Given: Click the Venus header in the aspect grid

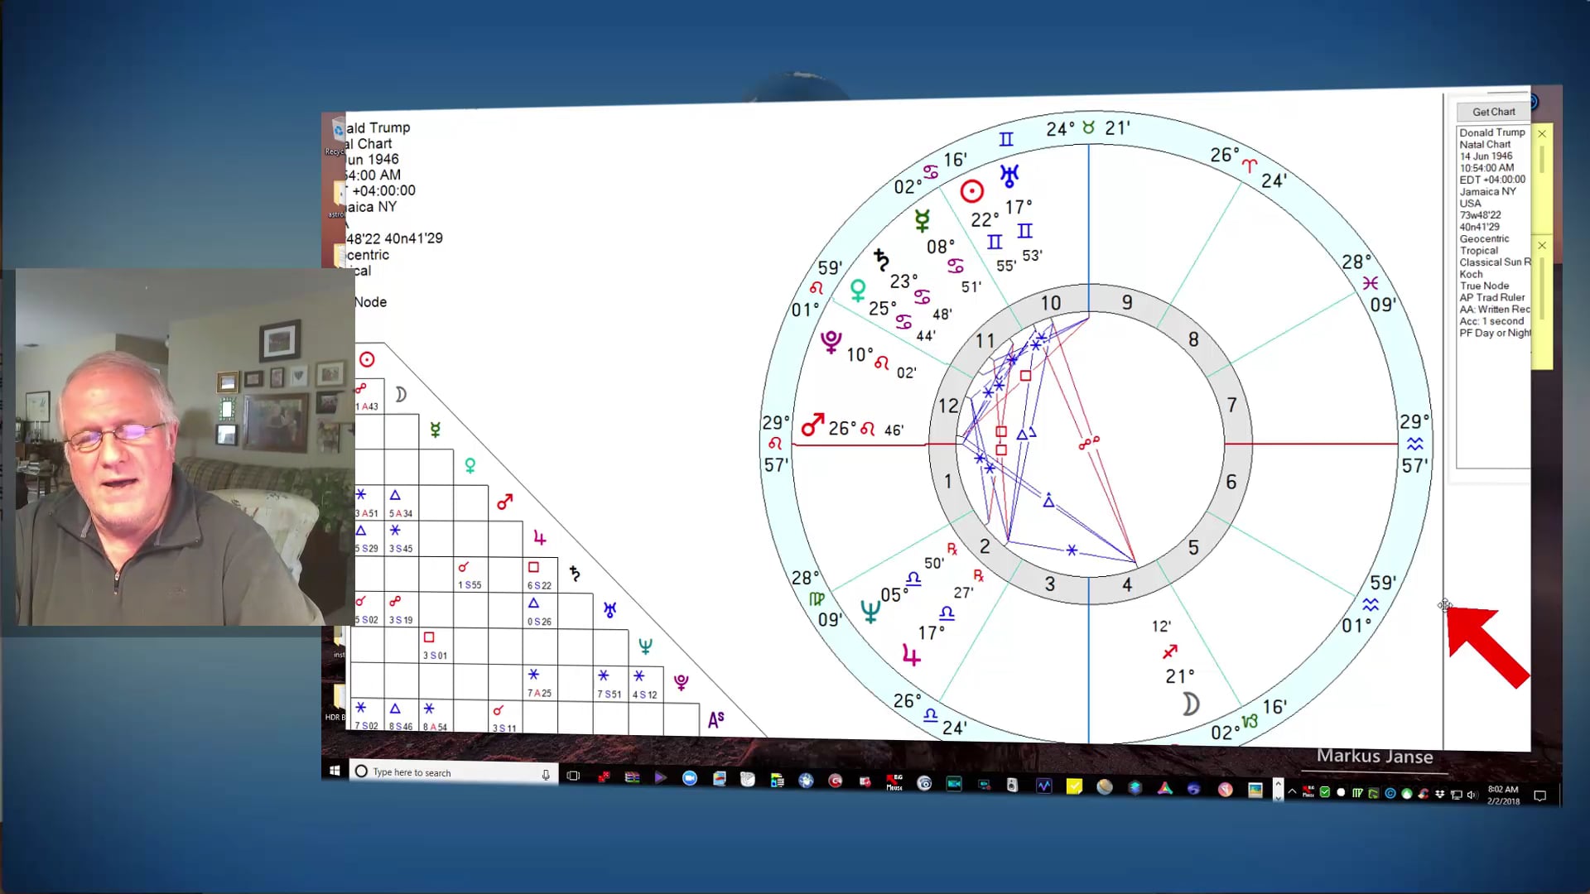Looking at the screenshot, I should point(470,466).
